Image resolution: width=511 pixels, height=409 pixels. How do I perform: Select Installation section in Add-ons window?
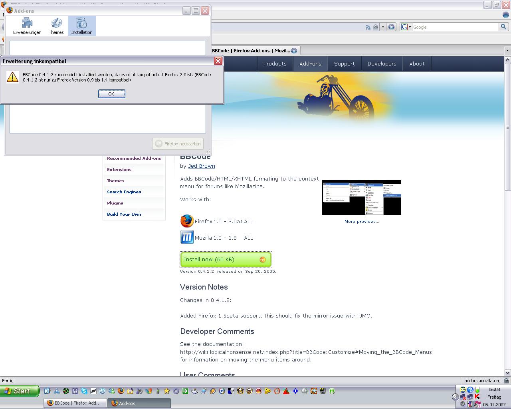(x=82, y=26)
